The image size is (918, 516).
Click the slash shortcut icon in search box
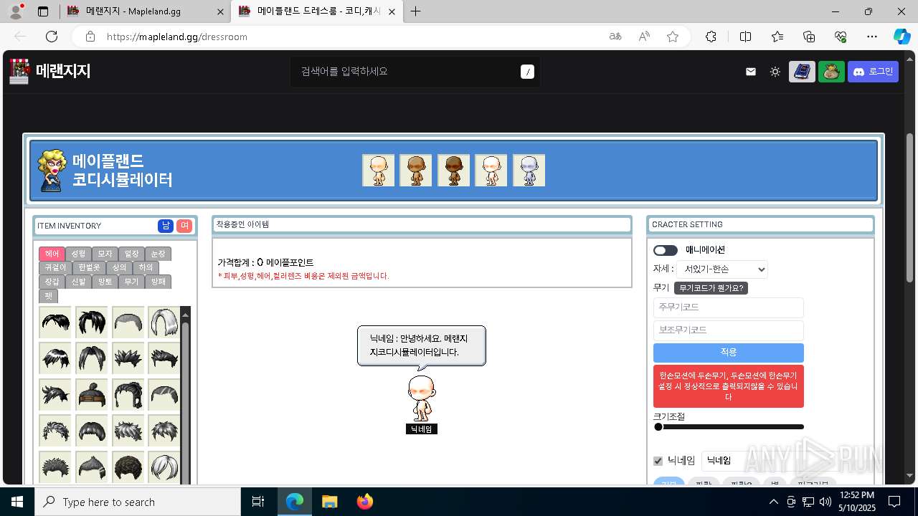tap(527, 72)
